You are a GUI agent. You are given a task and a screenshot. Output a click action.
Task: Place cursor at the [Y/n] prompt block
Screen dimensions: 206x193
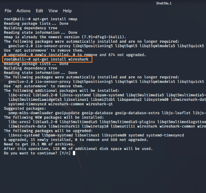[x=74, y=153]
